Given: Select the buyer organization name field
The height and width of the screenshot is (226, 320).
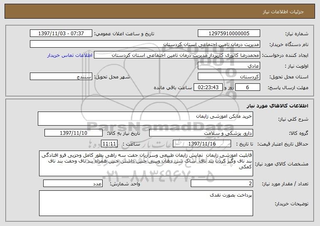Looking at the screenshot, I should point(145,44).
